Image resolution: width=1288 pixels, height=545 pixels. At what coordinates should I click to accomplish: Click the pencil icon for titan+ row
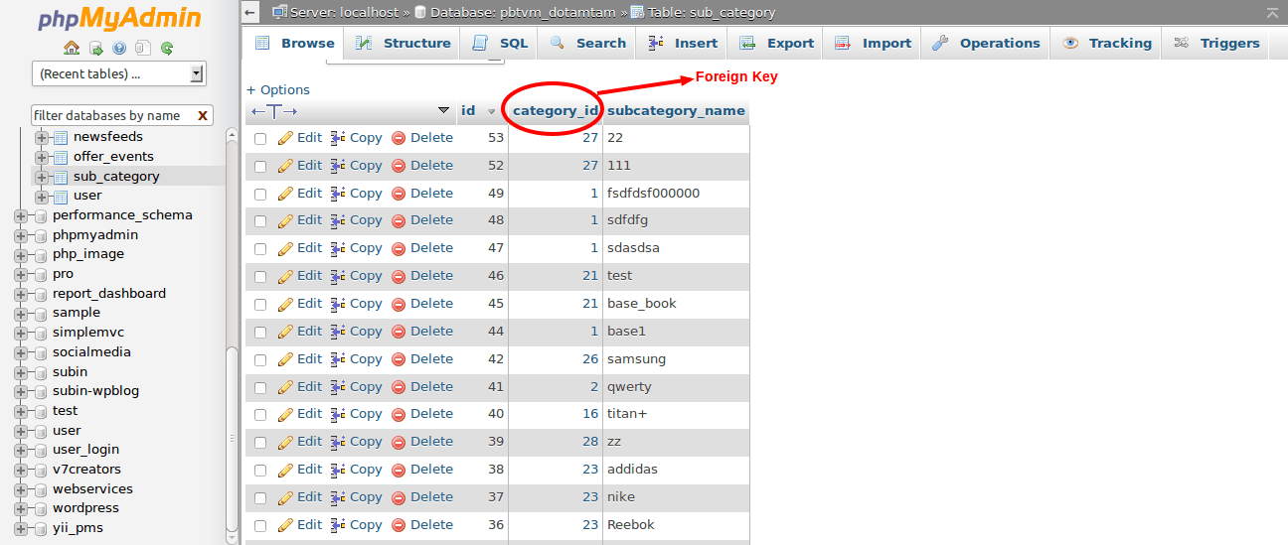[x=285, y=414]
